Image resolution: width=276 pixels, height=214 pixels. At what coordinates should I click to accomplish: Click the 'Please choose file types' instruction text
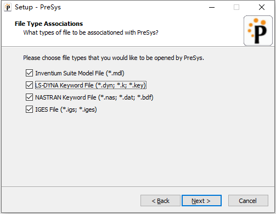tap(114, 58)
